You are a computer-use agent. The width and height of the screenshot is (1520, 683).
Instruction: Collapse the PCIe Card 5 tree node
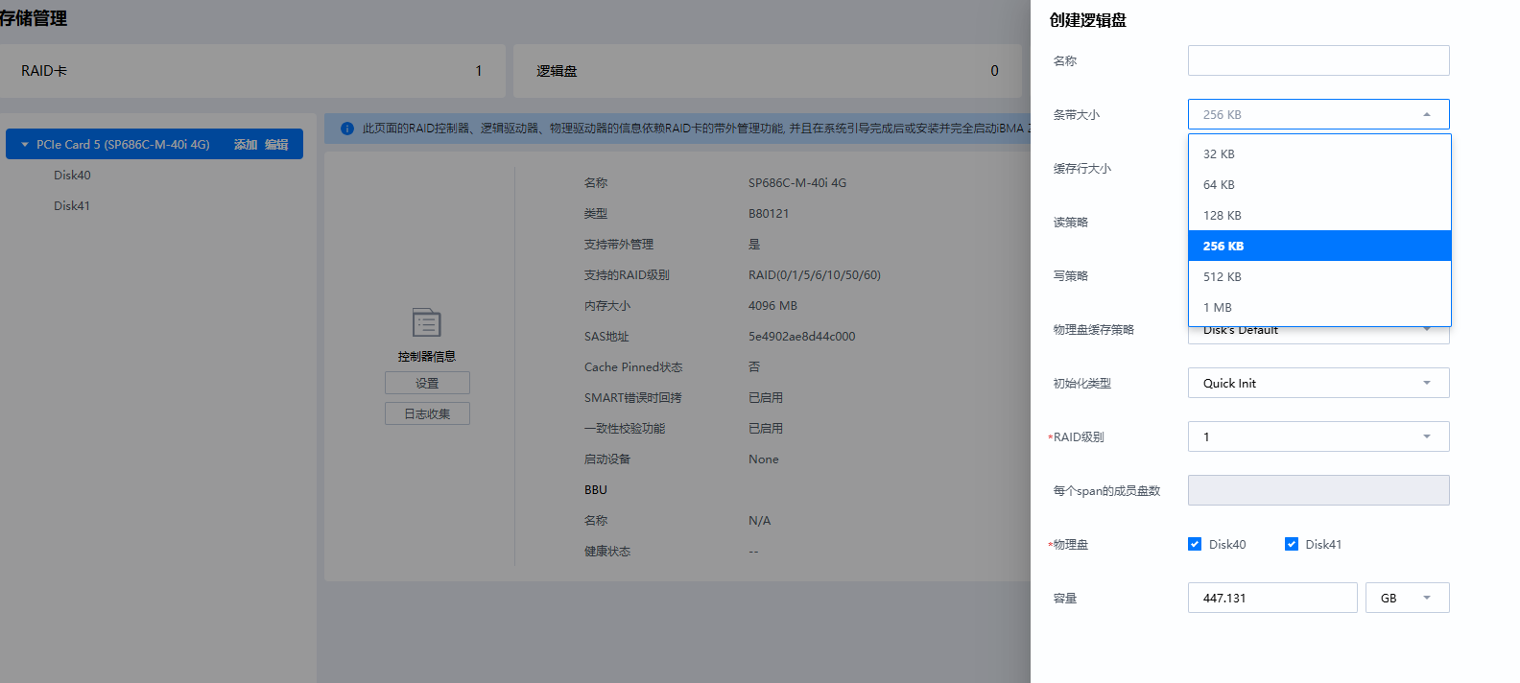(x=25, y=145)
